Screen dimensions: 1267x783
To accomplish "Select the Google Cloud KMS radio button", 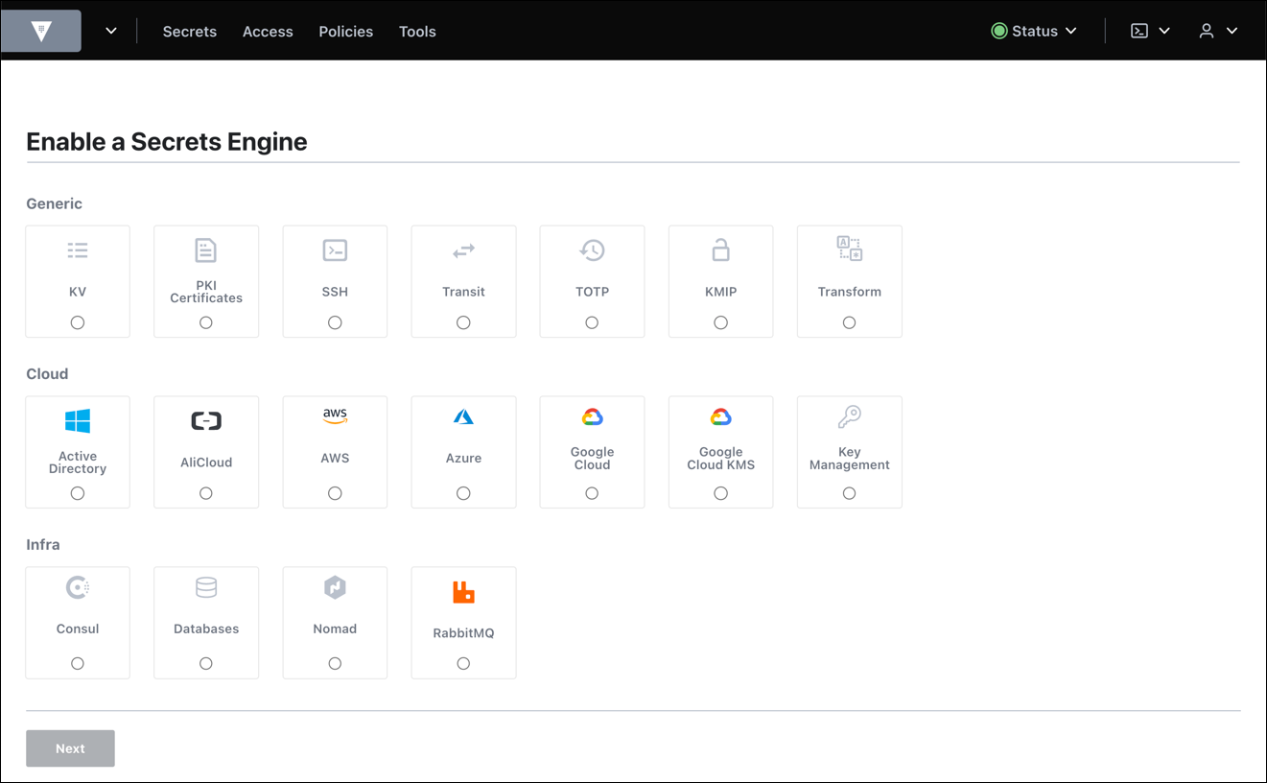I will point(720,492).
